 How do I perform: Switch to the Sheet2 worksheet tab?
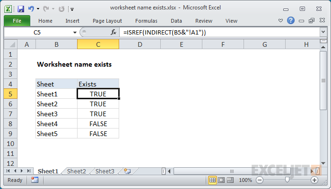coord(77,171)
